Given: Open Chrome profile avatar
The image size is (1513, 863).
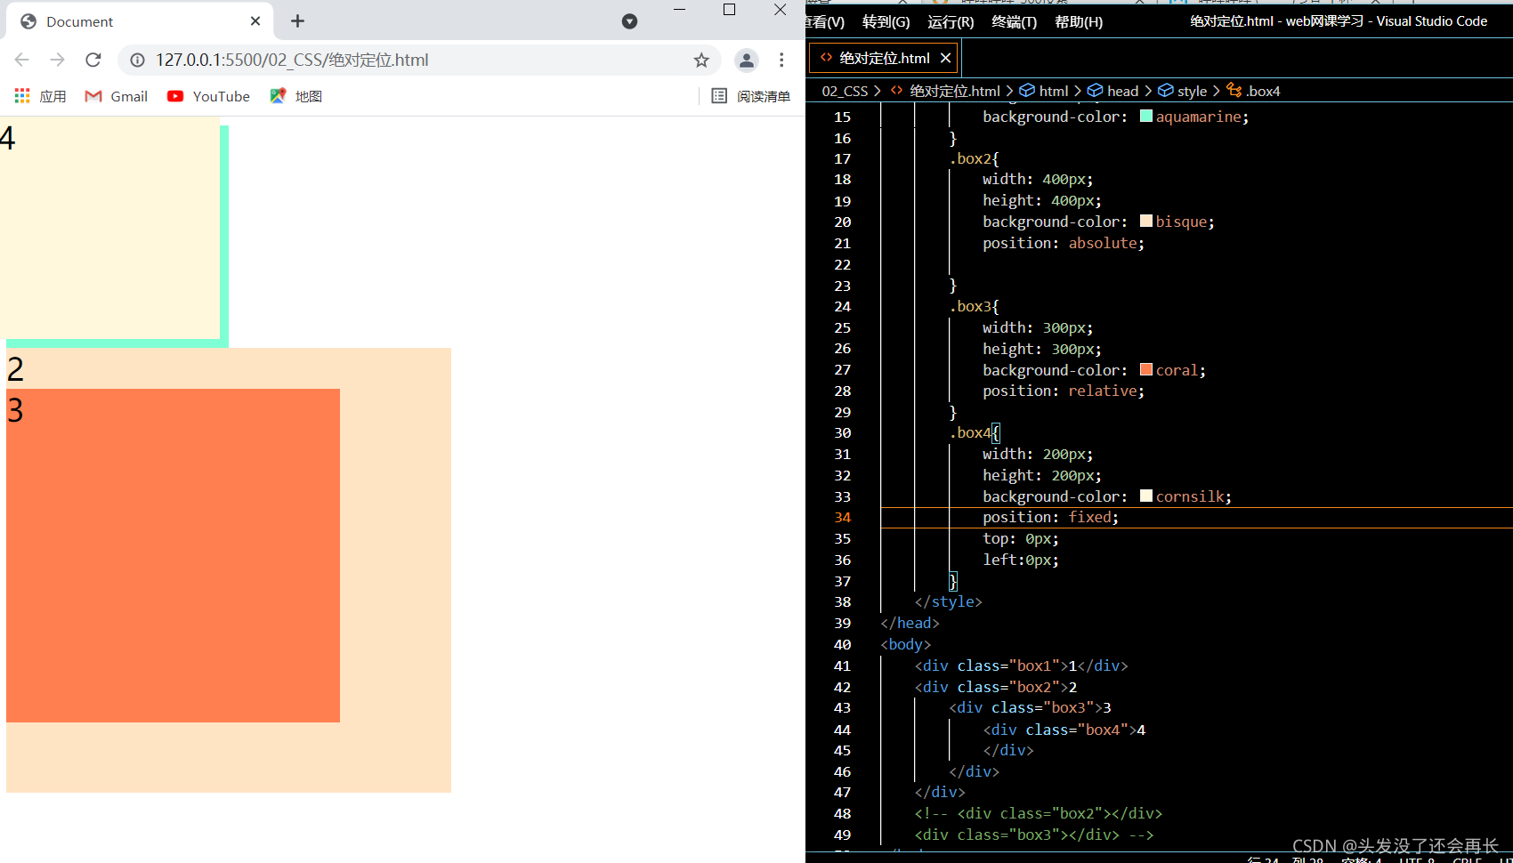Looking at the screenshot, I should 746,60.
